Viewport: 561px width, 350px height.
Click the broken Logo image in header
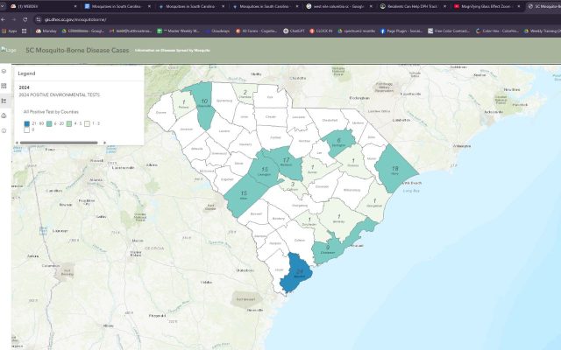pos(8,50)
